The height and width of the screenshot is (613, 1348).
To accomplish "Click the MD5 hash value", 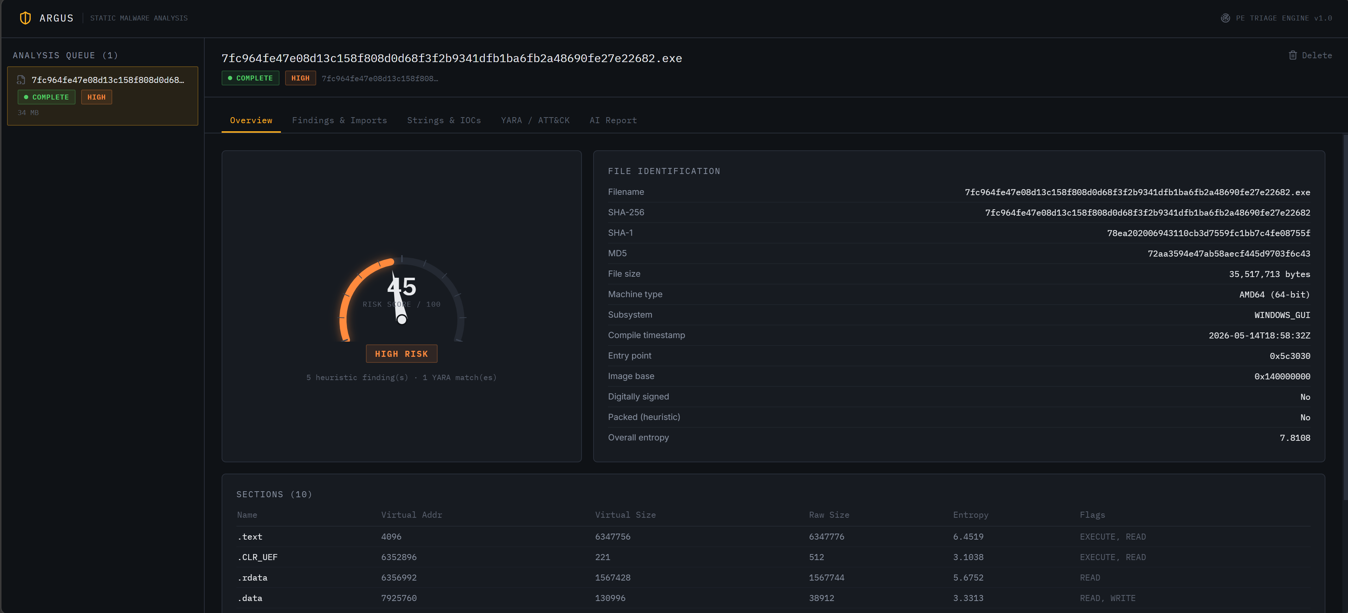I will coord(1229,253).
